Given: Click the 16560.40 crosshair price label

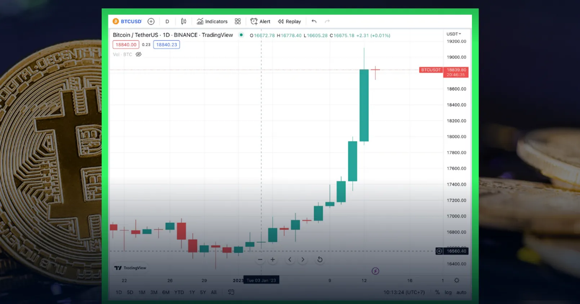Looking at the screenshot, I should coord(456,251).
